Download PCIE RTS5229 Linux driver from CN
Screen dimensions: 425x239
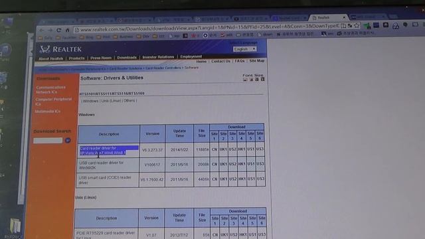214,234
